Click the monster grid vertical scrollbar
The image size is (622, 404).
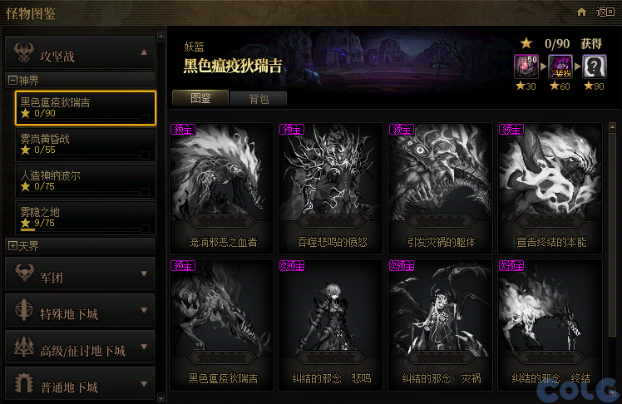coord(612,258)
